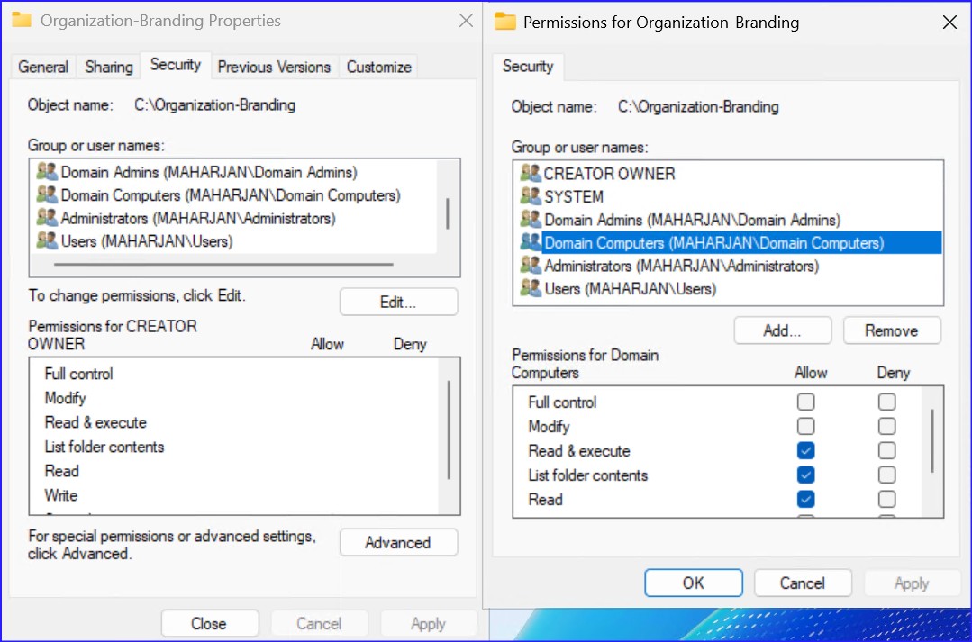Check Allow Full control for Domain Computers

(x=805, y=402)
